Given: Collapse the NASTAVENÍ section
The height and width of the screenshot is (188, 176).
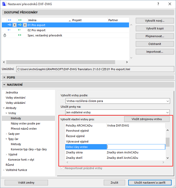Looking at the screenshot, I should click(x=4, y=85).
